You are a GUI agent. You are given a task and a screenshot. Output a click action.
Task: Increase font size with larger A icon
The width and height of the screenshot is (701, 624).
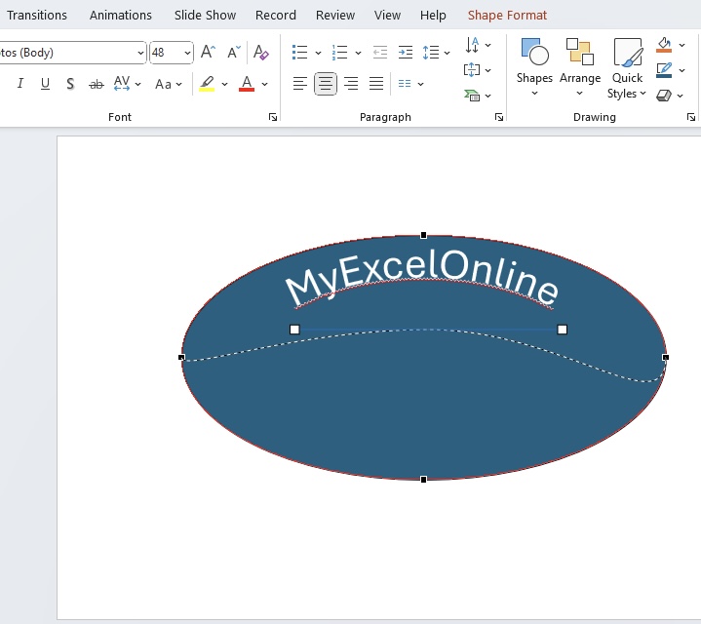[x=208, y=53]
